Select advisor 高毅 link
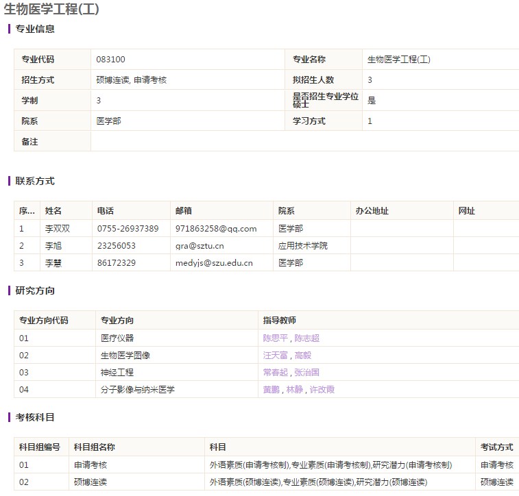Image resolution: width=519 pixels, height=496 pixels. [303, 355]
